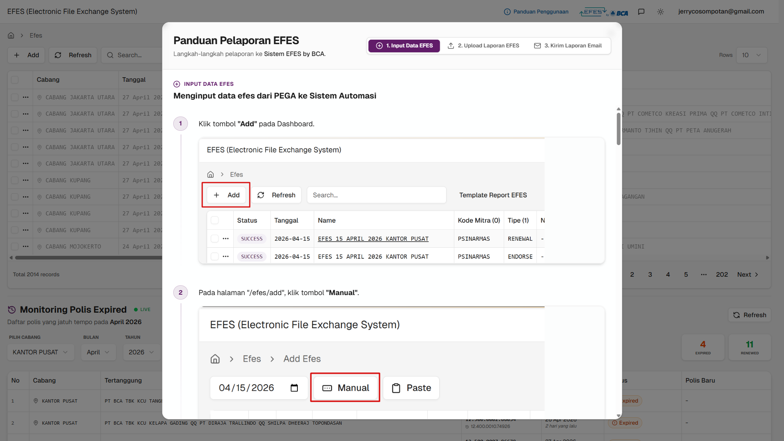784x441 pixels.
Task: Open the Tahun dropdown showing 2026
Action: pyautogui.click(x=142, y=352)
